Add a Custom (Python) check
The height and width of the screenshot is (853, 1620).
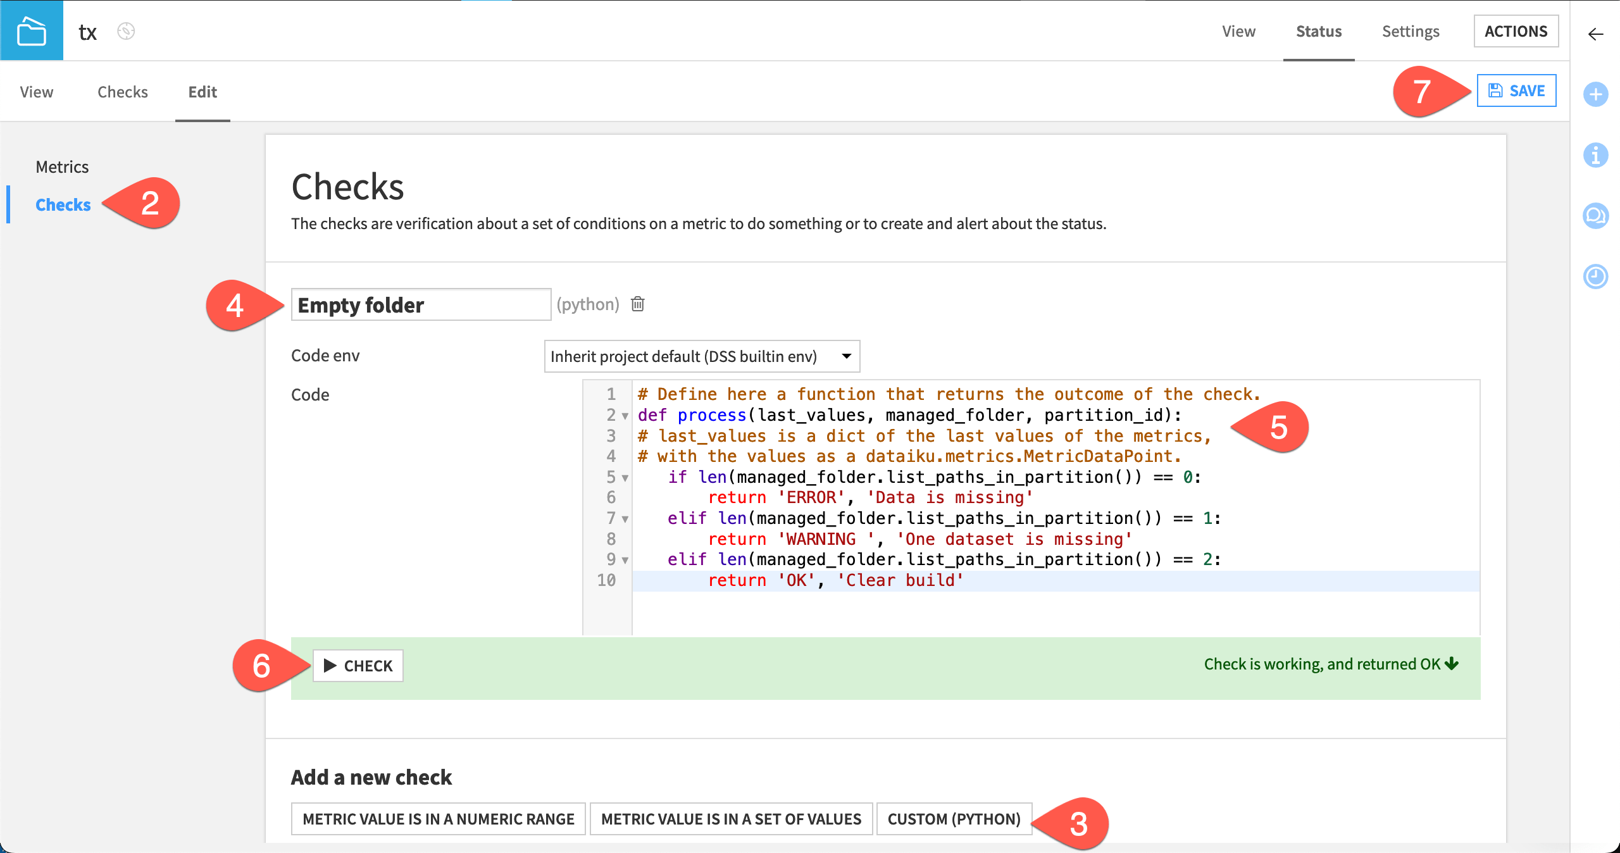[x=954, y=819]
